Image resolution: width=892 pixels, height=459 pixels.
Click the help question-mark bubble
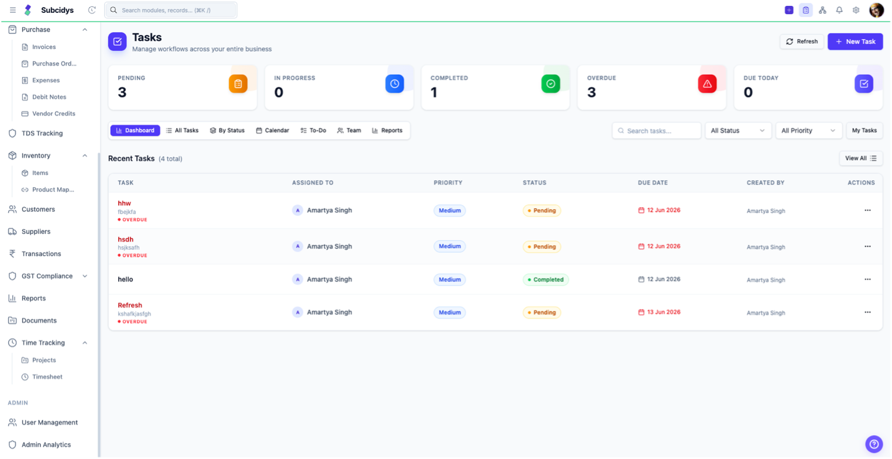(x=874, y=444)
